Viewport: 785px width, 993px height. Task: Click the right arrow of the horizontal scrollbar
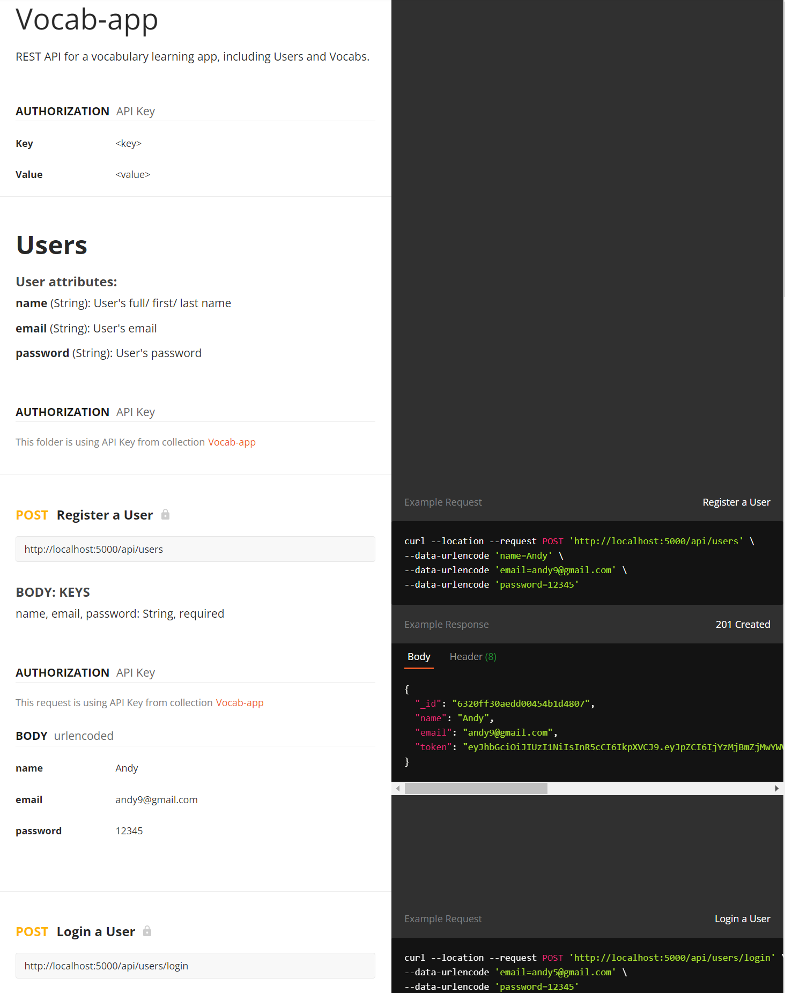tap(776, 788)
